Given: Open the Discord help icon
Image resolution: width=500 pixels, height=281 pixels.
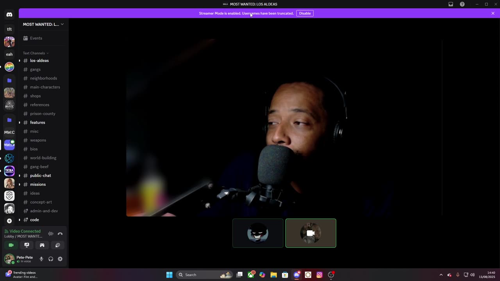Looking at the screenshot, I should point(462,4).
